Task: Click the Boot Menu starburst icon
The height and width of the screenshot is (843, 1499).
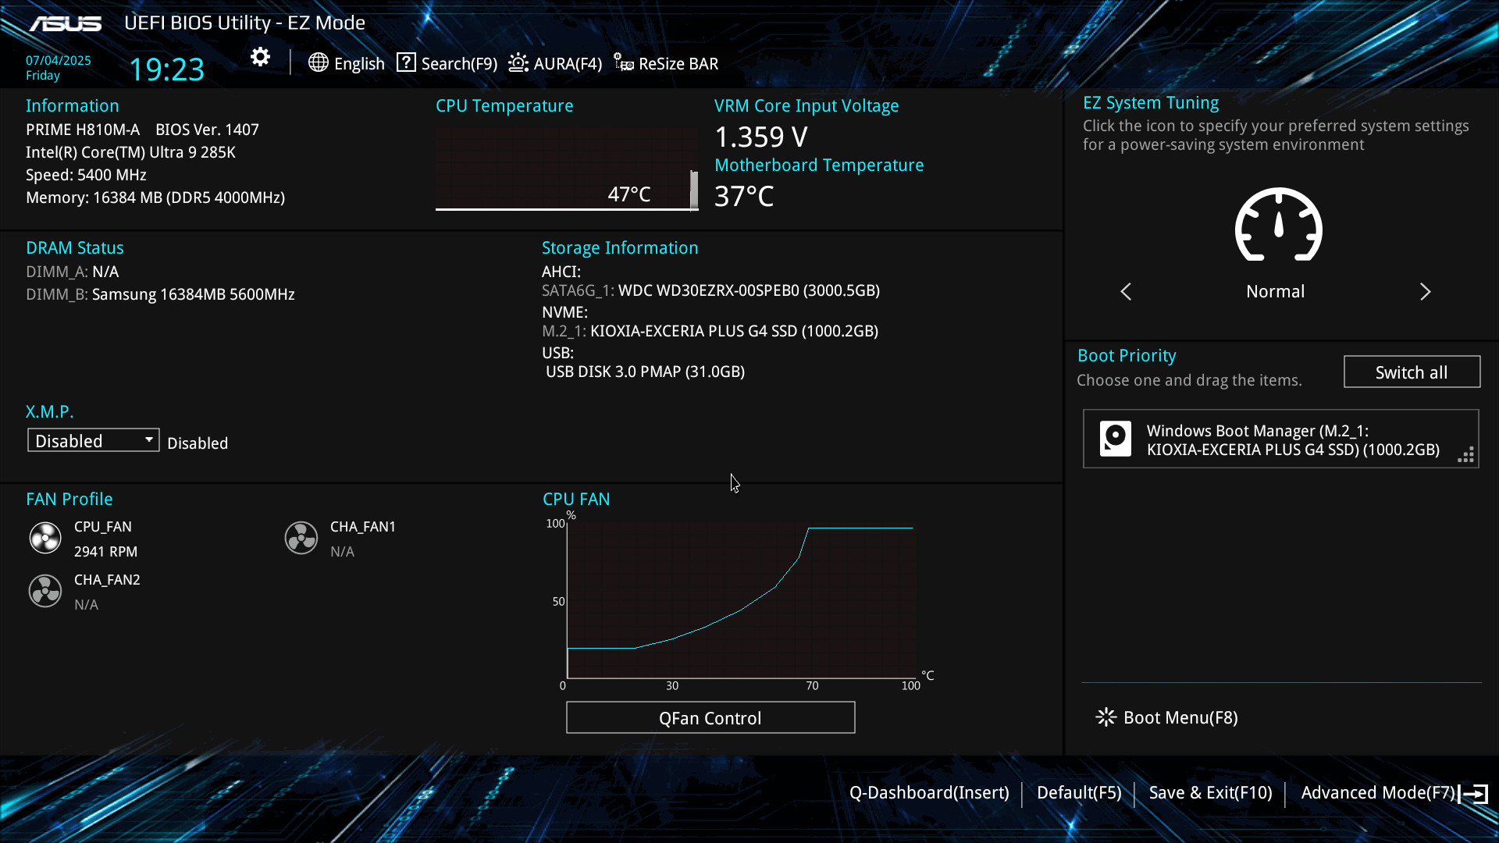Action: point(1106,717)
